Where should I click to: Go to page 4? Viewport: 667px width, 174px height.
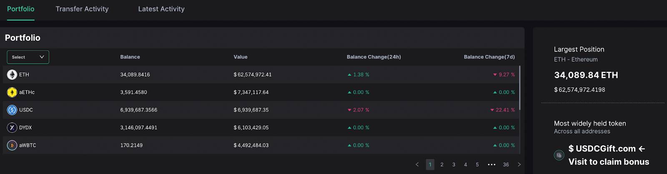466,164
